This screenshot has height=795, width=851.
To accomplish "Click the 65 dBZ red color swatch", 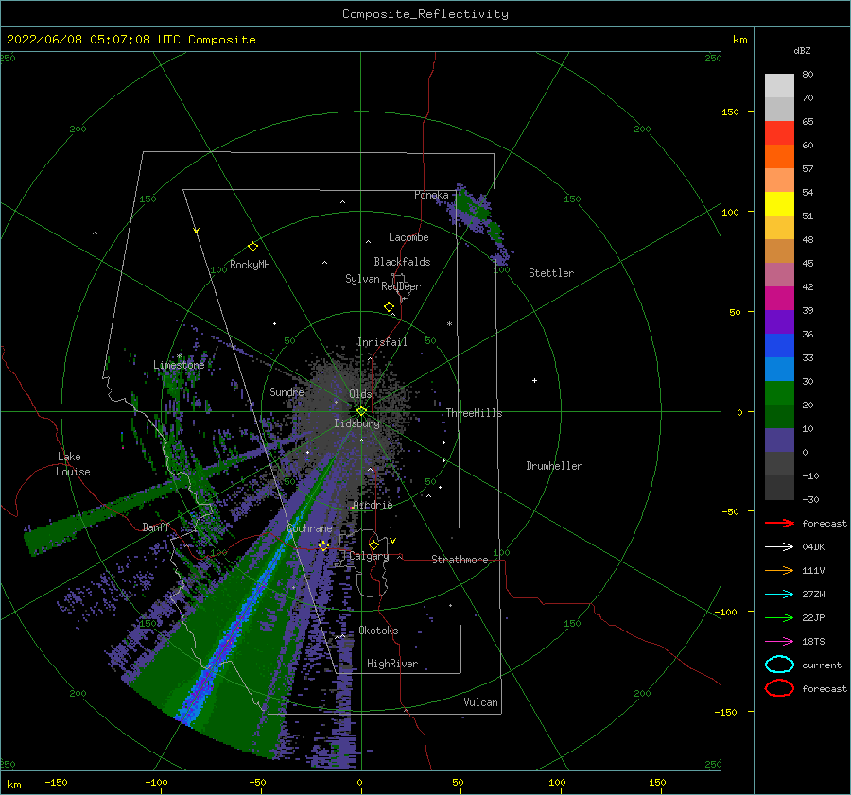I will coord(779,133).
